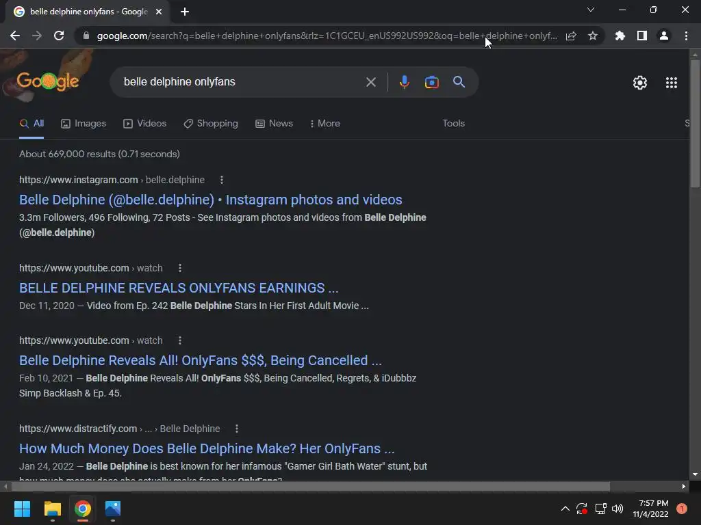
Task: Open Instagram photos and videos result
Action: pyautogui.click(x=211, y=200)
